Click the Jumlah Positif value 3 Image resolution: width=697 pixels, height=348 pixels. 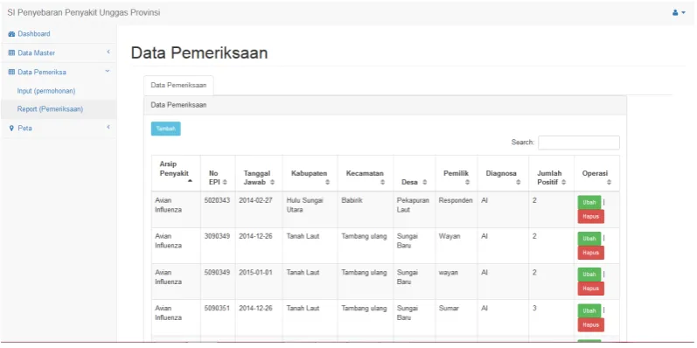pyautogui.click(x=534, y=309)
